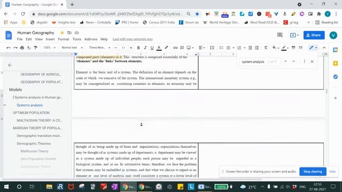Add a comment using toolbar icon

(182, 47)
